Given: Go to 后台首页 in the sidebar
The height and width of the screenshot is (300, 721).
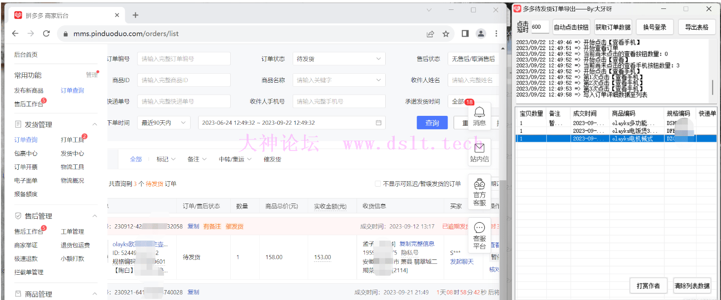Looking at the screenshot, I should pyautogui.click(x=26, y=54).
